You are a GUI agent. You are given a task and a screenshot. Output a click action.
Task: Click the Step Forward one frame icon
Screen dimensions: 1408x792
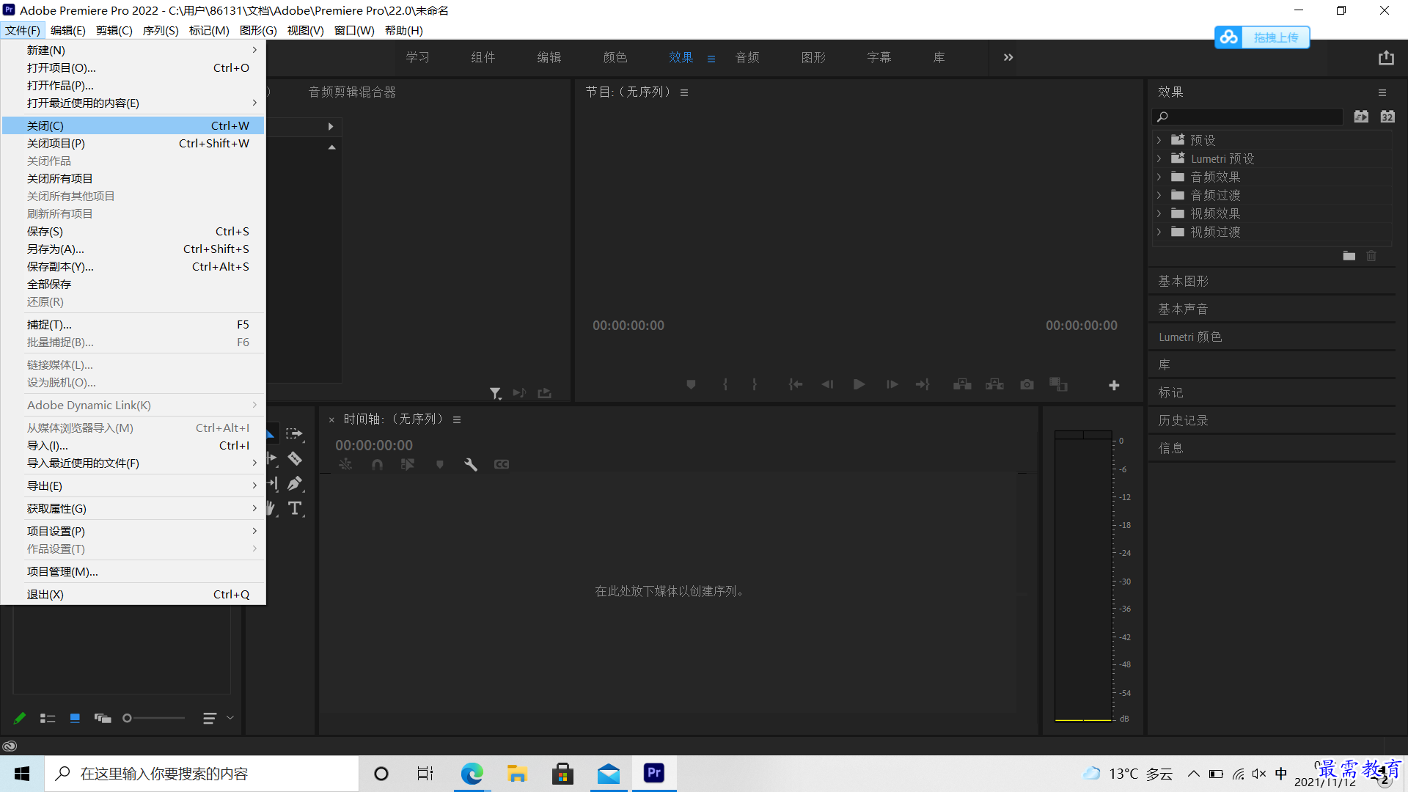coord(892,384)
